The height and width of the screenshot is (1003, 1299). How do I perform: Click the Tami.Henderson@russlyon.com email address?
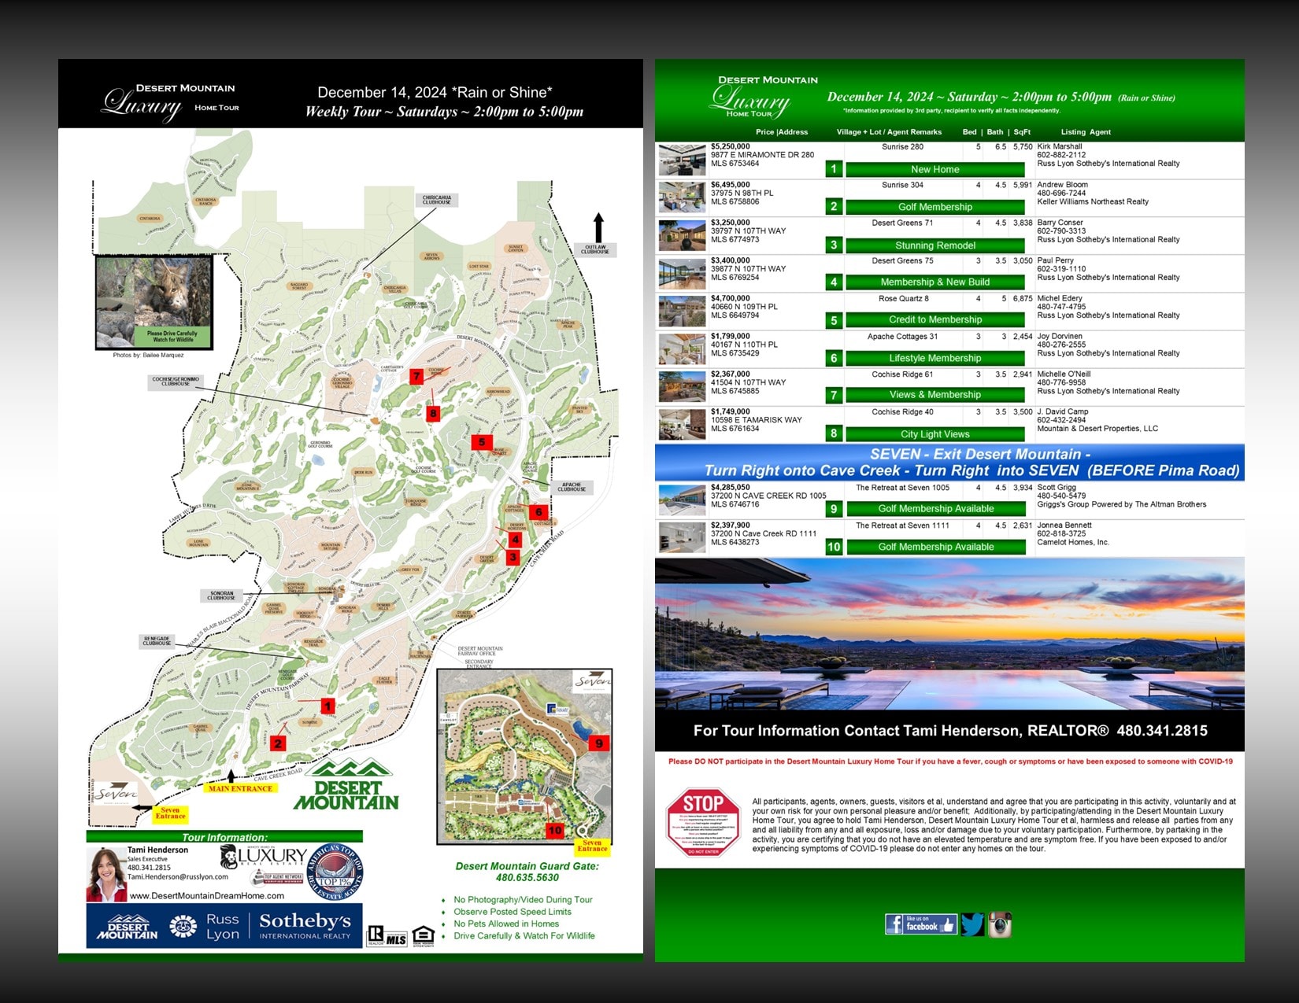[x=178, y=876]
